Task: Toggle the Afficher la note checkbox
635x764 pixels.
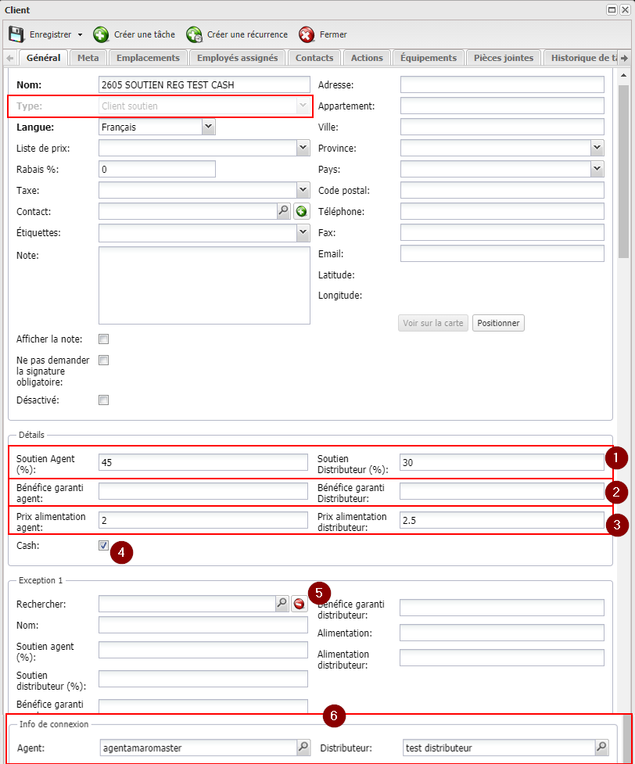Action: [x=104, y=339]
